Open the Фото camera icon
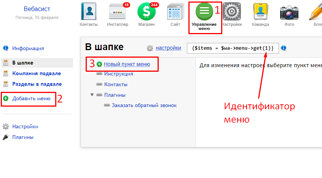 289,12
